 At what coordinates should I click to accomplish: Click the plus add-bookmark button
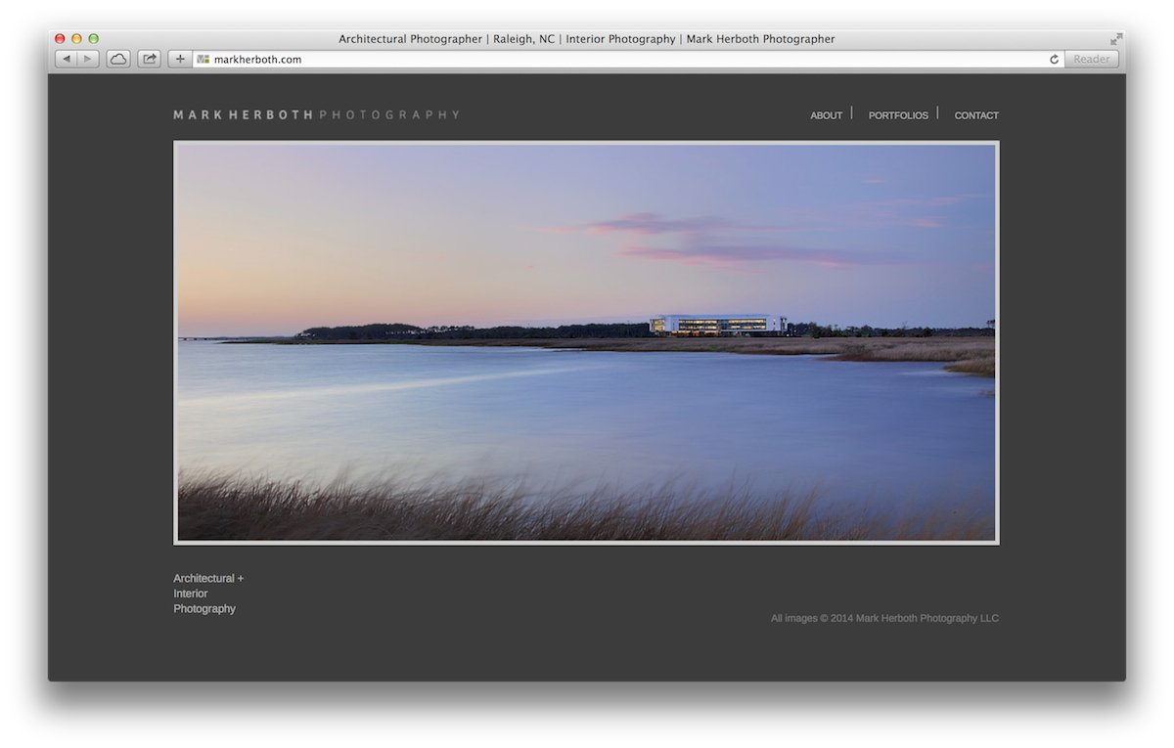point(180,59)
